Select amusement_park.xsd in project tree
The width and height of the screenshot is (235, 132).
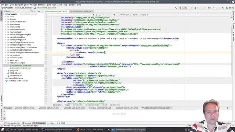[x=21, y=68]
